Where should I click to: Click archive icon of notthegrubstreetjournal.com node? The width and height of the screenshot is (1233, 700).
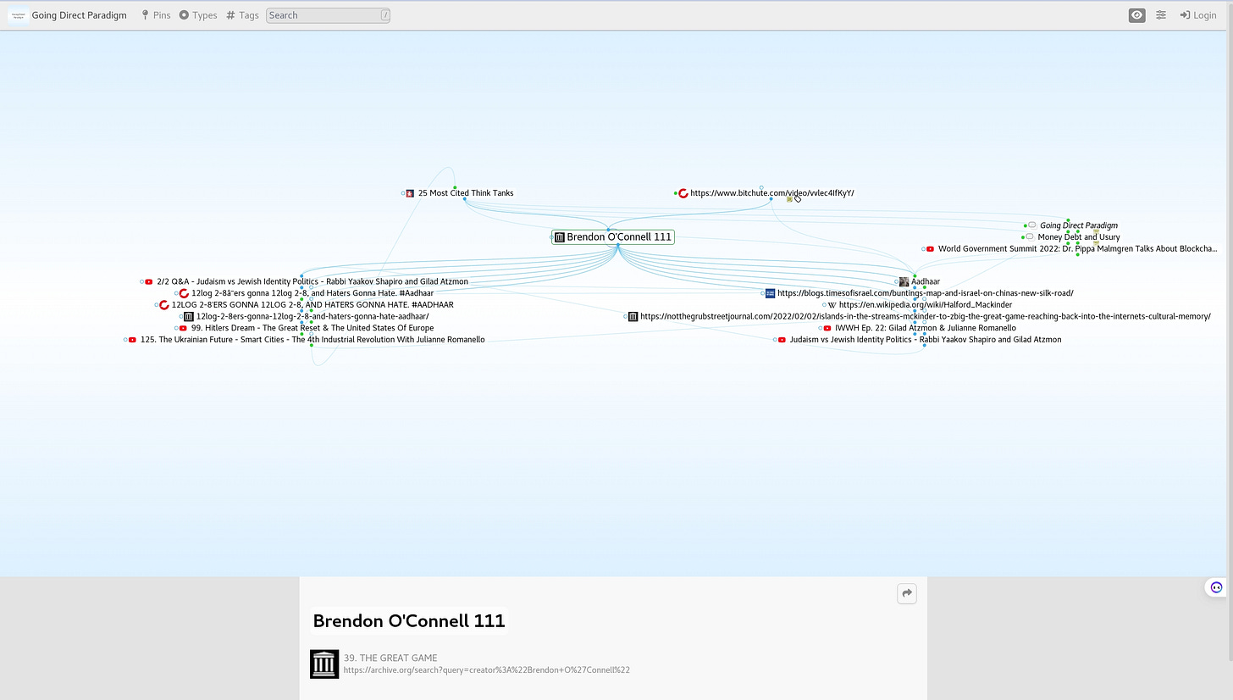coord(633,317)
